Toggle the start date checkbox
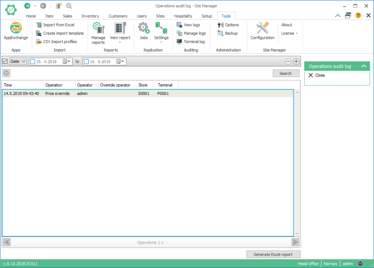Viewport: 374px width, 268px height. [33, 61]
